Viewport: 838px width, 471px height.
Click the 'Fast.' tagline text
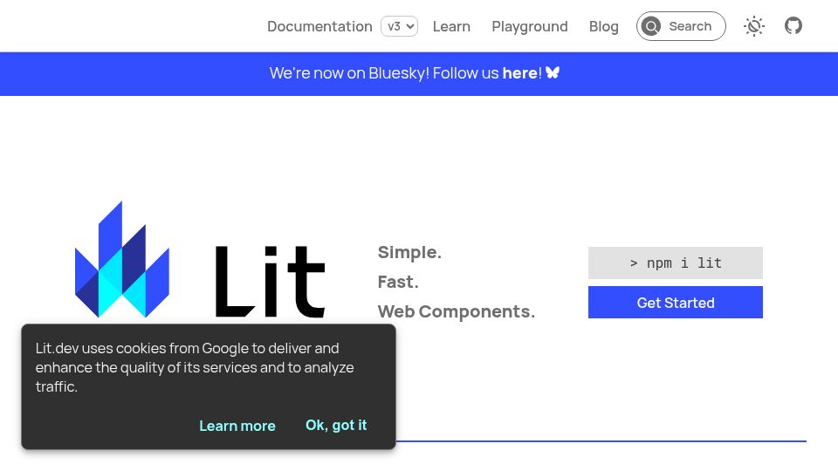(398, 282)
